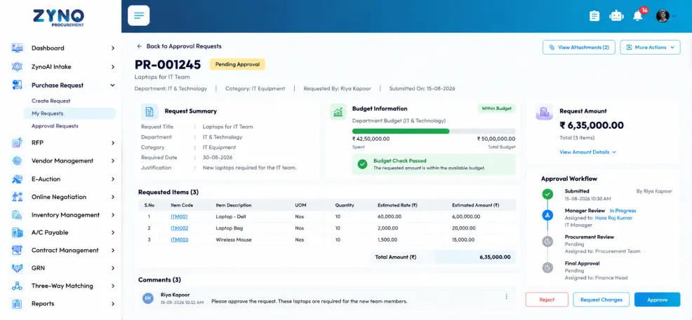Viewport: 692px width, 320px height.
Task: Click the Final Approval pending clock icon
Action: [547, 267]
